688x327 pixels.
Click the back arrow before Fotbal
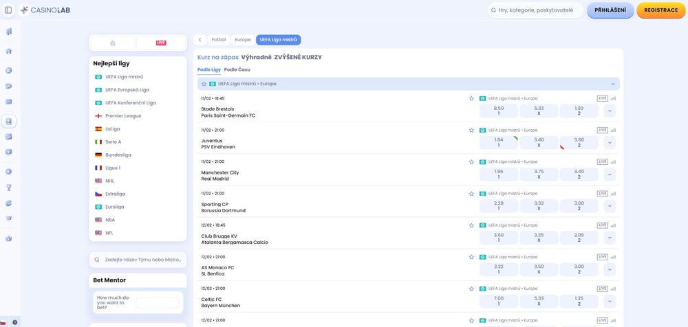200,40
